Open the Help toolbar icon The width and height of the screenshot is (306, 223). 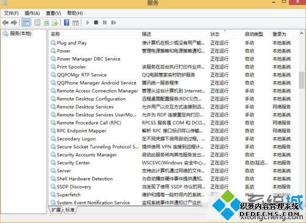[x=67, y=23]
